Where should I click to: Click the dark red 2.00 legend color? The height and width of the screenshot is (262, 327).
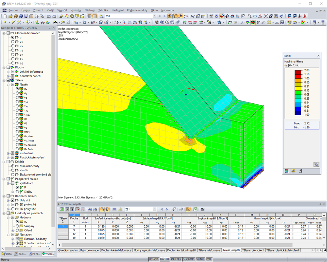[x=298, y=72]
